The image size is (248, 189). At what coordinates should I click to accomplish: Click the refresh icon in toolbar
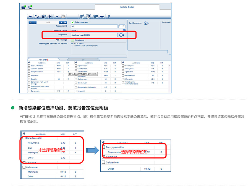(x=36, y=17)
